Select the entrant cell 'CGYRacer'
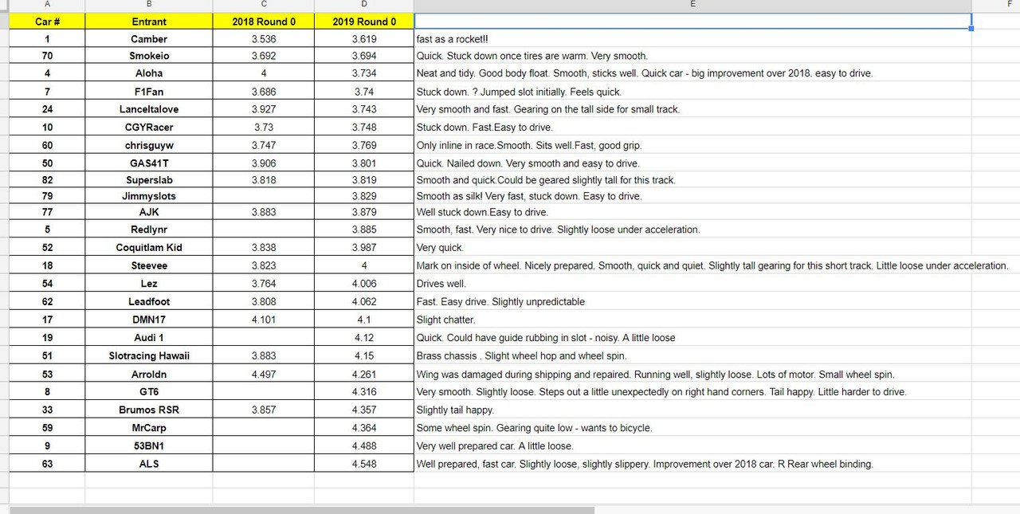The height and width of the screenshot is (514, 1020). click(x=149, y=128)
